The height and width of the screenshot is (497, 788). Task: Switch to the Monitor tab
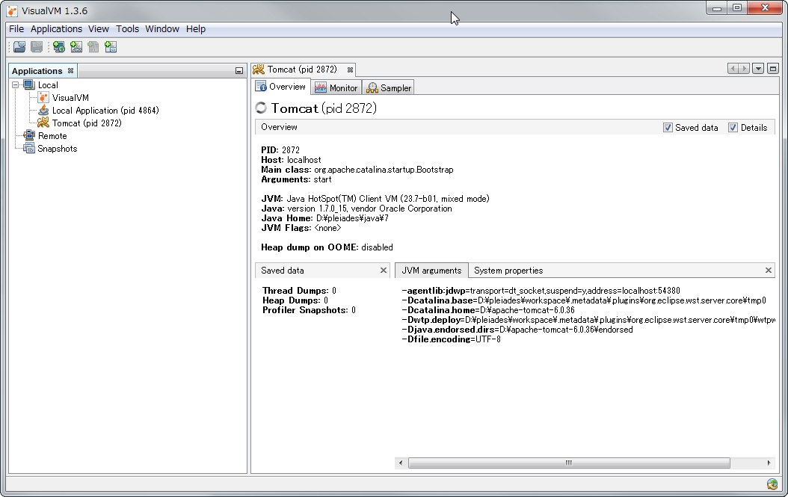[336, 87]
